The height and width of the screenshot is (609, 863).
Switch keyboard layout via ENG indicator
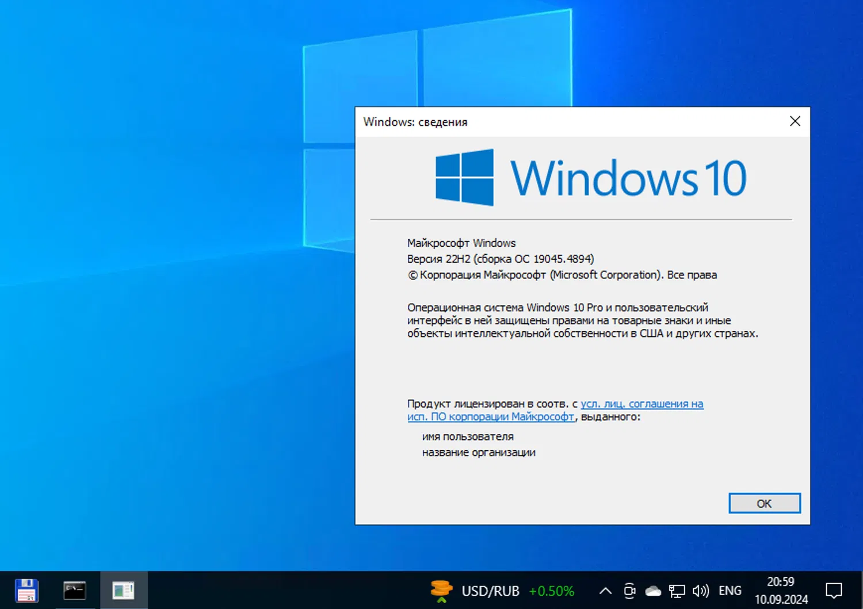[x=730, y=591]
